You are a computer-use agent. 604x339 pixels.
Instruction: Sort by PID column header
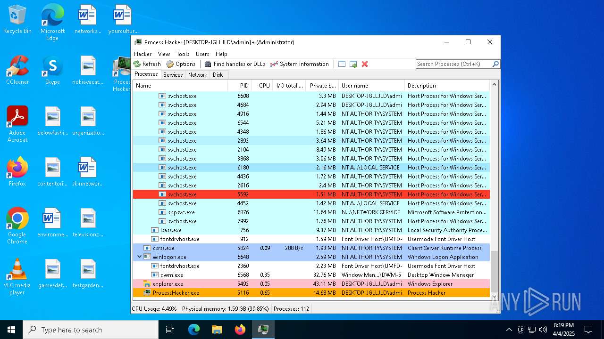240,86
